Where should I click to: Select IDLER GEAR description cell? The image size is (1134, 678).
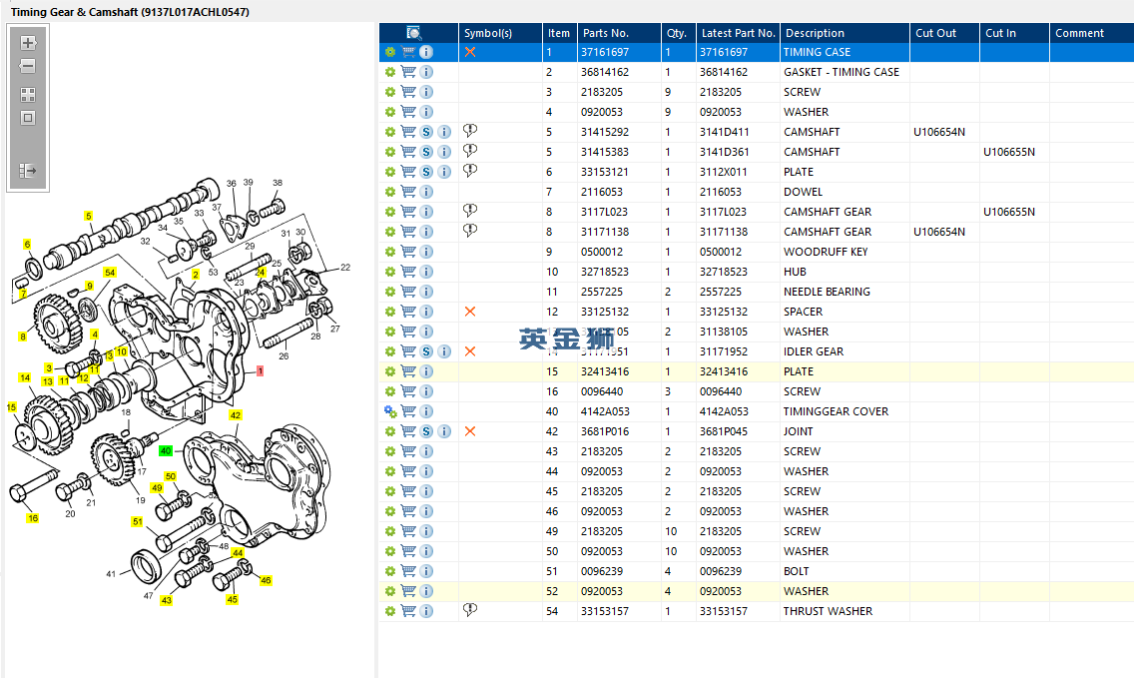click(814, 351)
